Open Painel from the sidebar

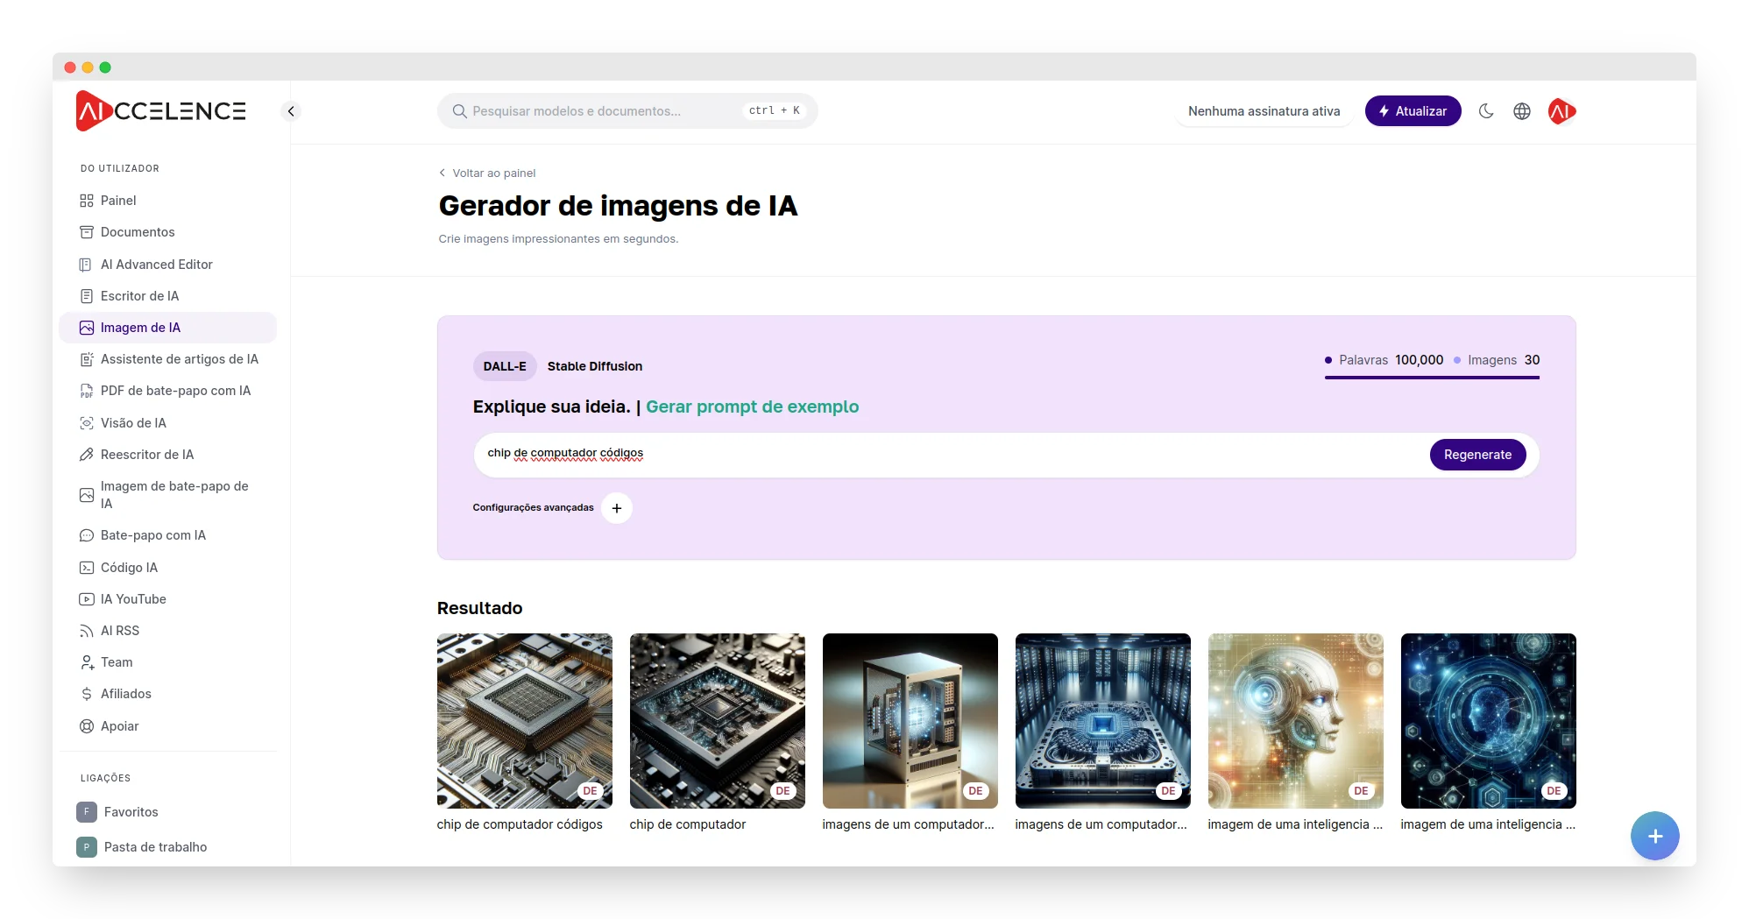(x=118, y=201)
